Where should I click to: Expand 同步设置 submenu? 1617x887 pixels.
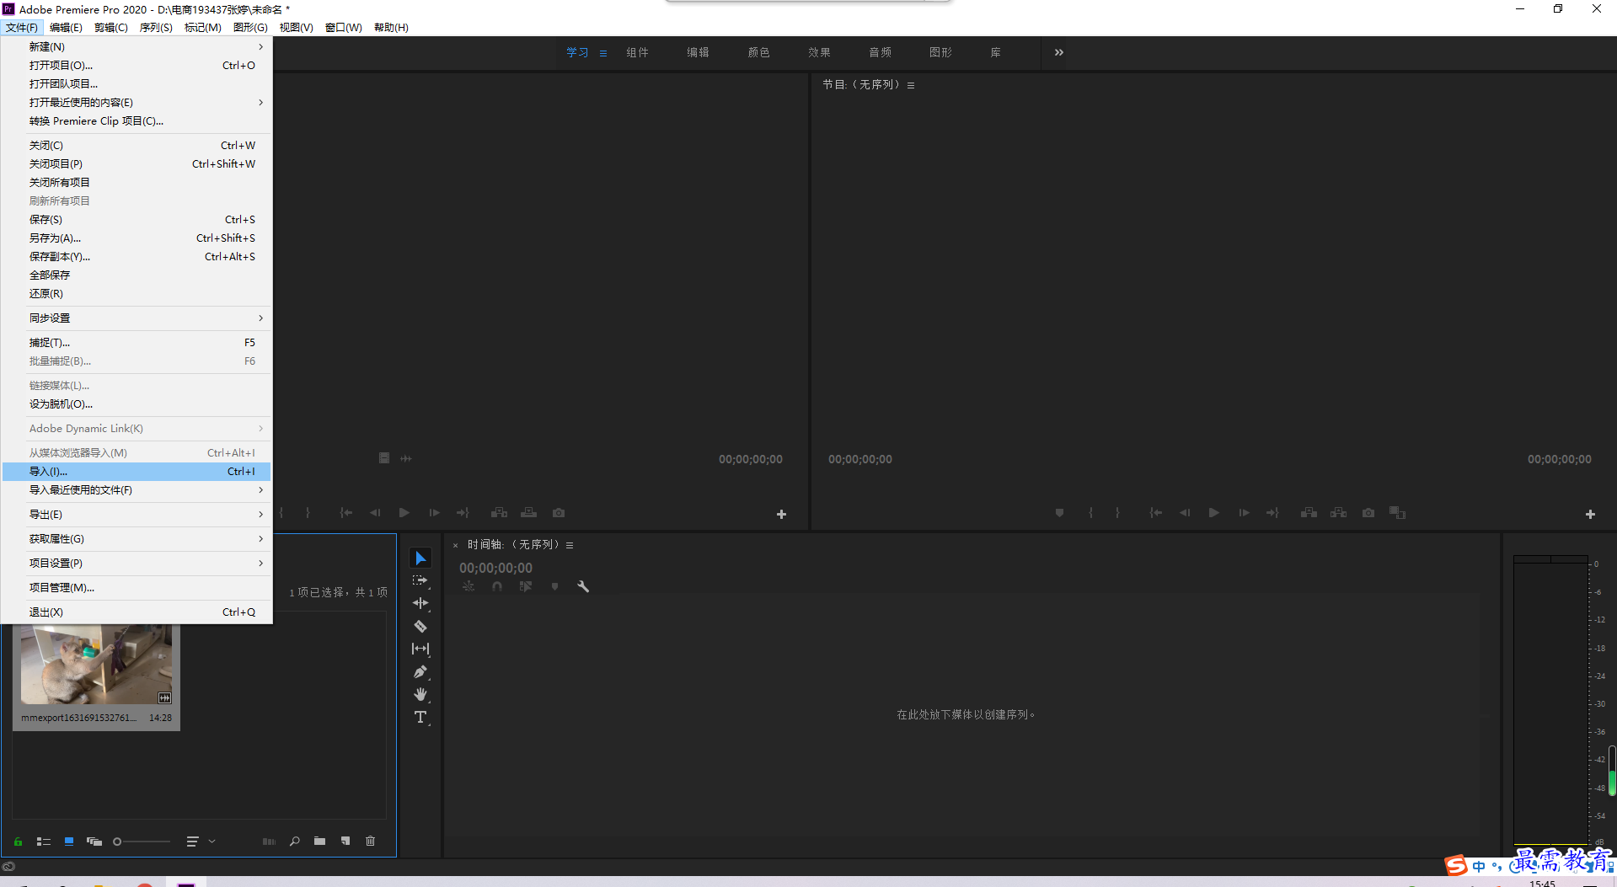coord(137,318)
